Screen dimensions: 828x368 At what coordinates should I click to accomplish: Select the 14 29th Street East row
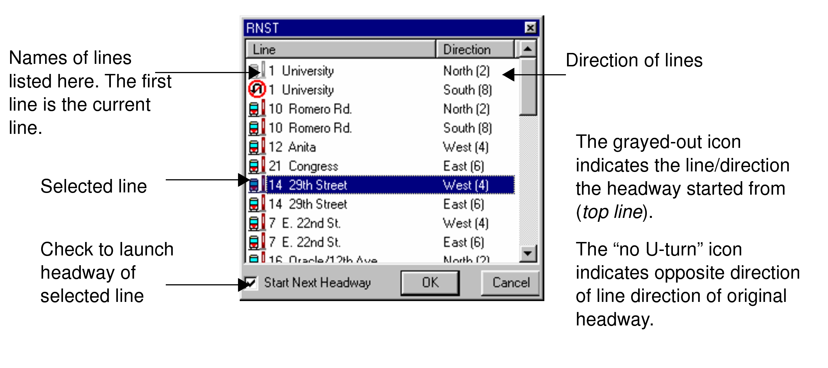click(x=354, y=204)
